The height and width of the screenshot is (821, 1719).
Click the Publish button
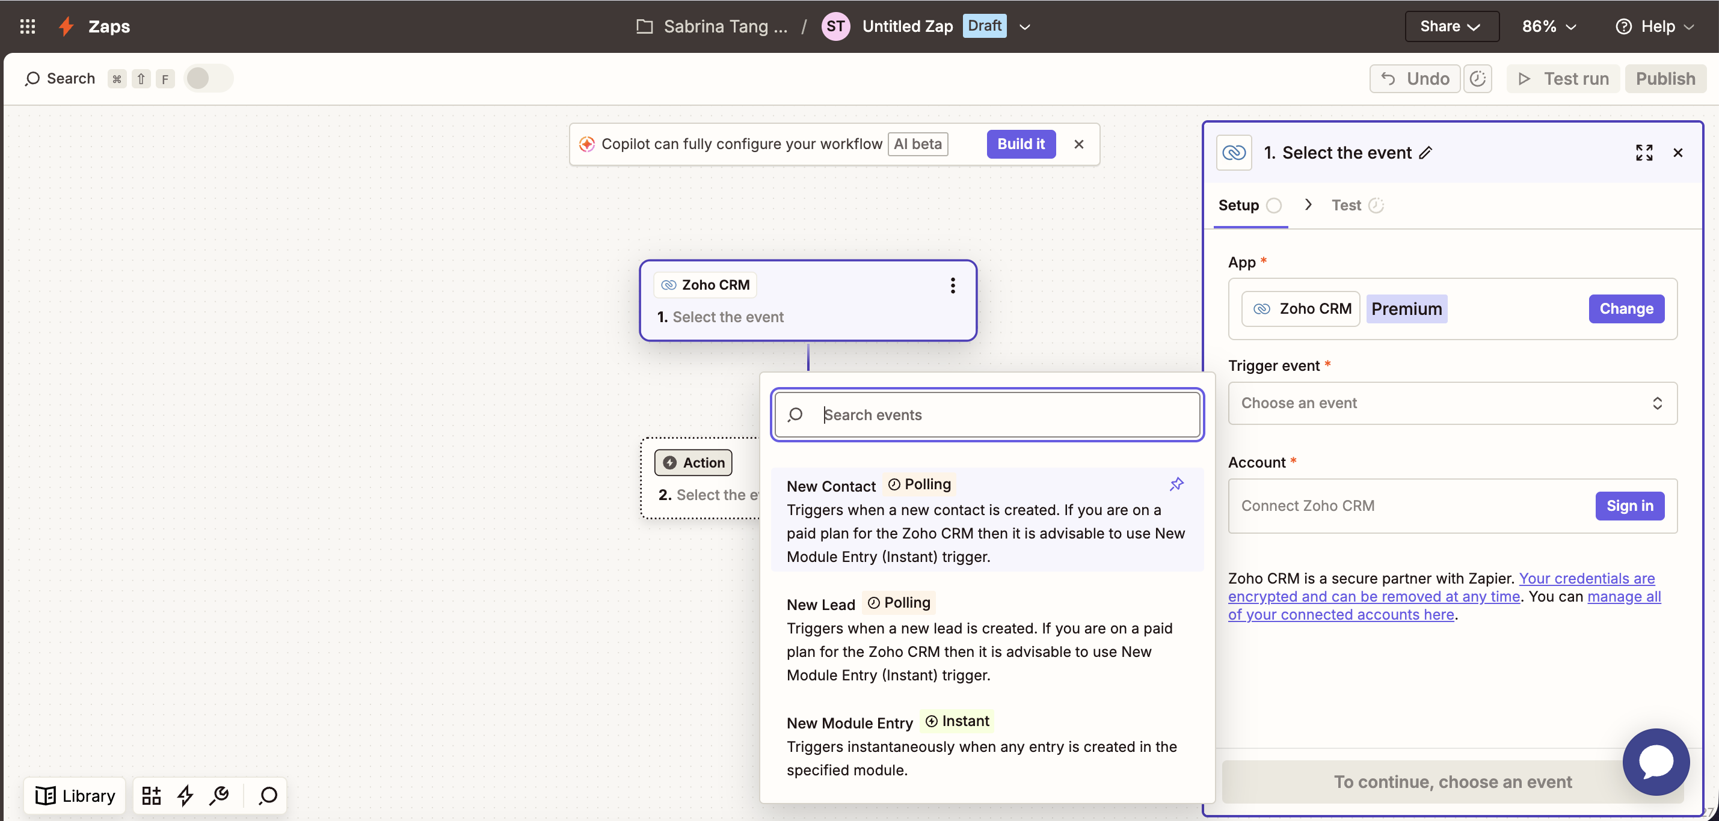click(x=1665, y=79)
